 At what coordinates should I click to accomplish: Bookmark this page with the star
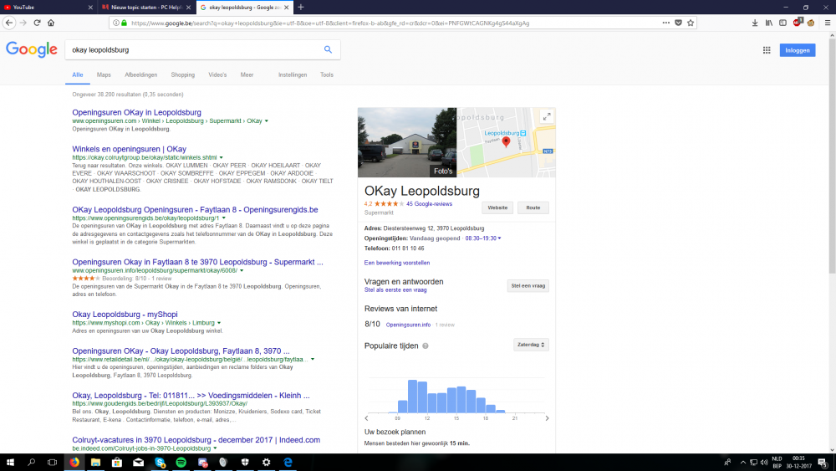click(x=691, y=23)
